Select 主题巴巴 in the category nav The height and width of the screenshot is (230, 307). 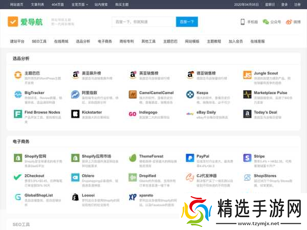[170, 41]
